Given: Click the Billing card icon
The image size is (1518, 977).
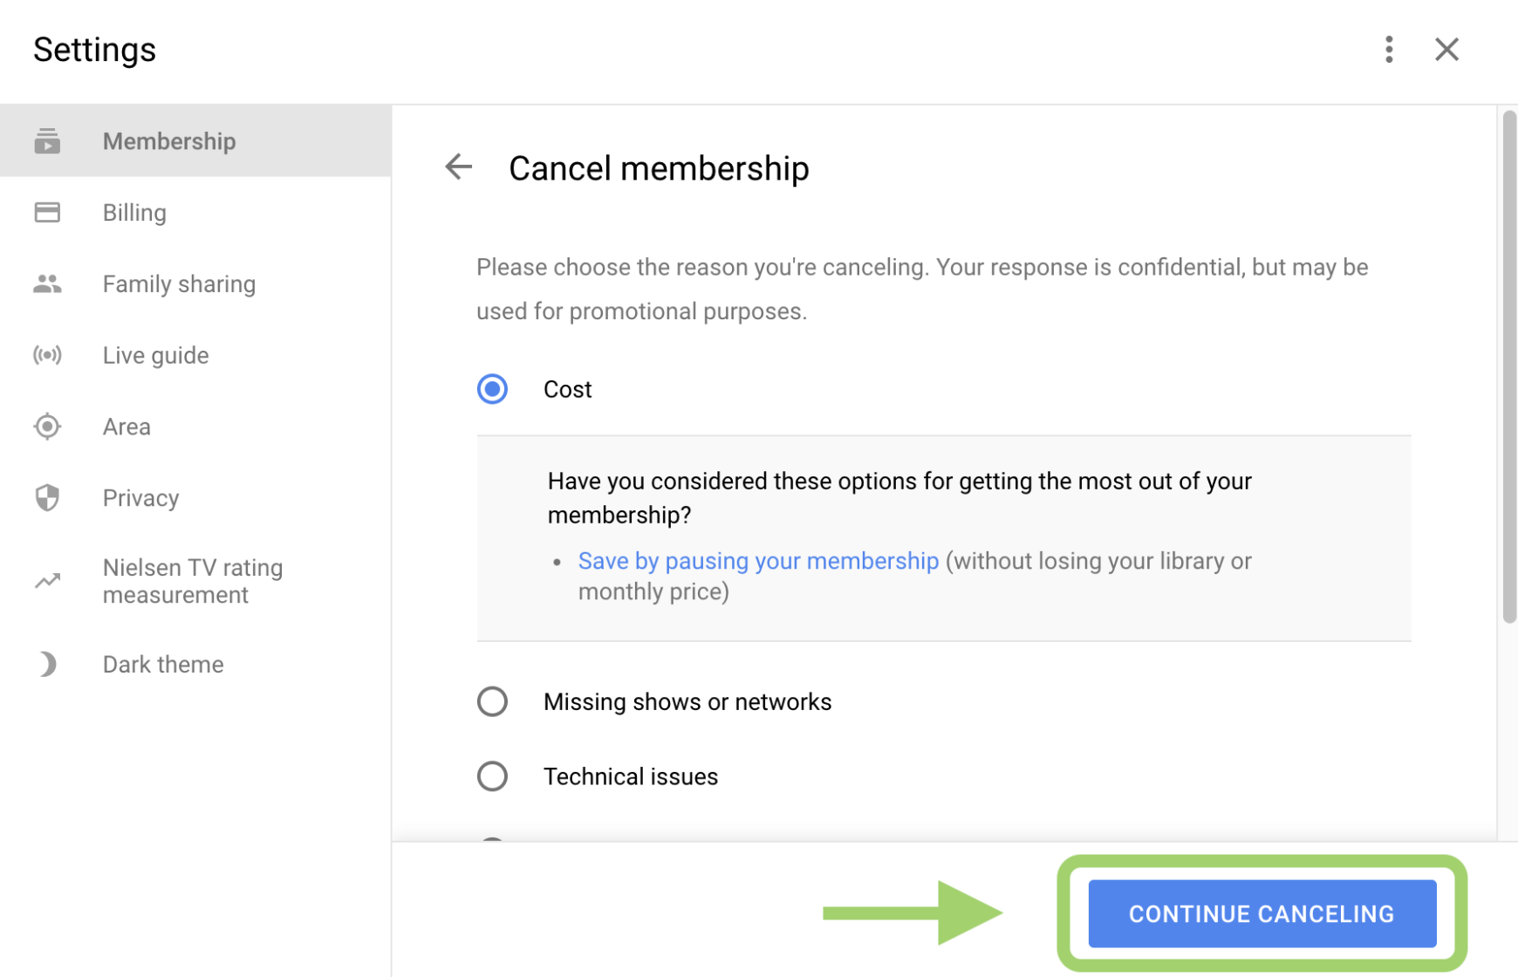Looking at the screenshot, I should coord(47,212).
